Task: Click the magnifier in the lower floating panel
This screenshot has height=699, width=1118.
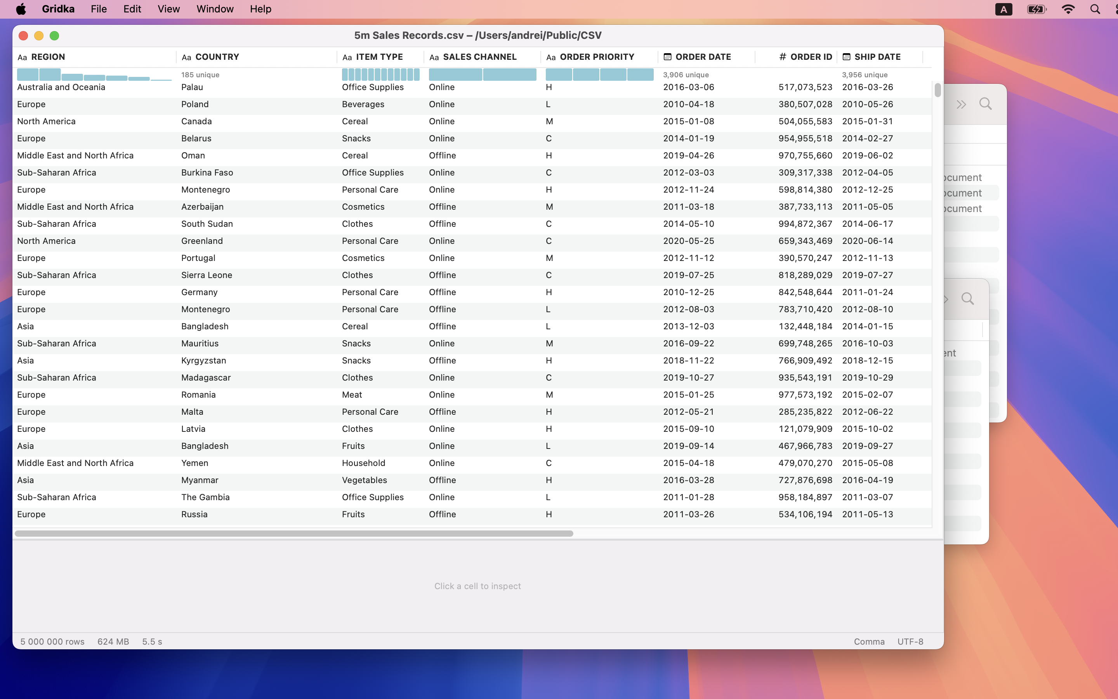Action: pos(967,299)
